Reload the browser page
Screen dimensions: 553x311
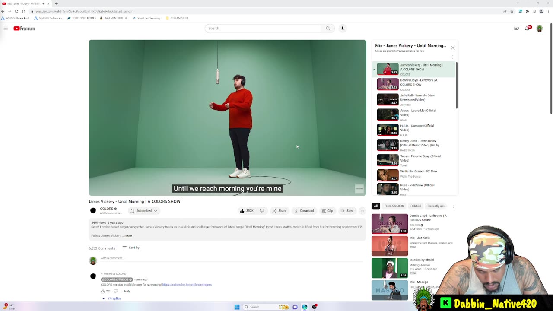point(16,11)
